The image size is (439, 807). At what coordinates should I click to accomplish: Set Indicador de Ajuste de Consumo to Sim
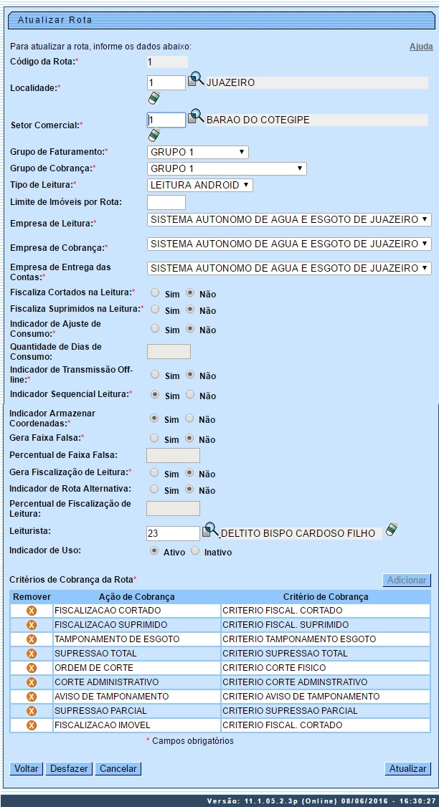click(154, 328)
